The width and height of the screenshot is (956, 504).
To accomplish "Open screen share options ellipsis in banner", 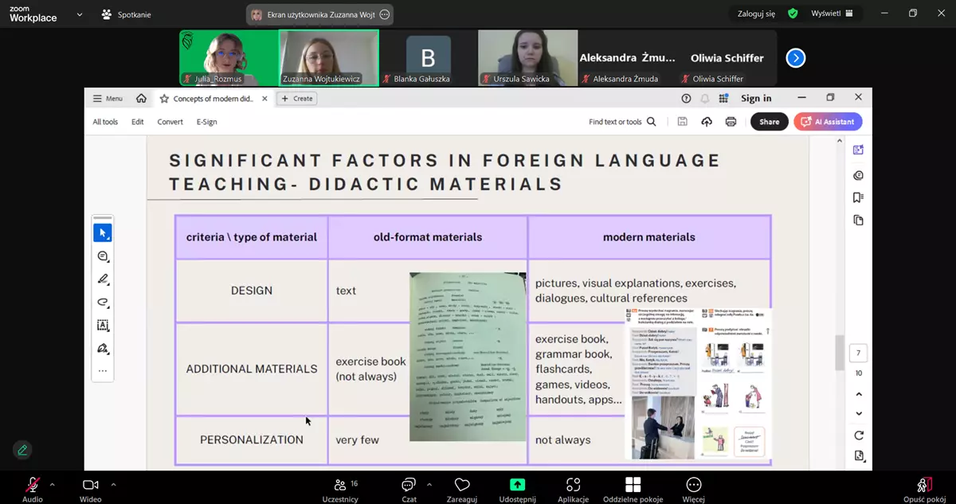I will point(385,14).
